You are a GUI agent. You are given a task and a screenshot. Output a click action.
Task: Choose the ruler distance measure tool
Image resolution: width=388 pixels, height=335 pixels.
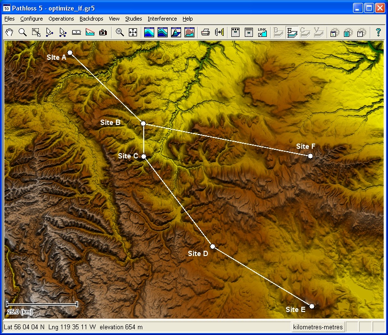tap(76, 32)
